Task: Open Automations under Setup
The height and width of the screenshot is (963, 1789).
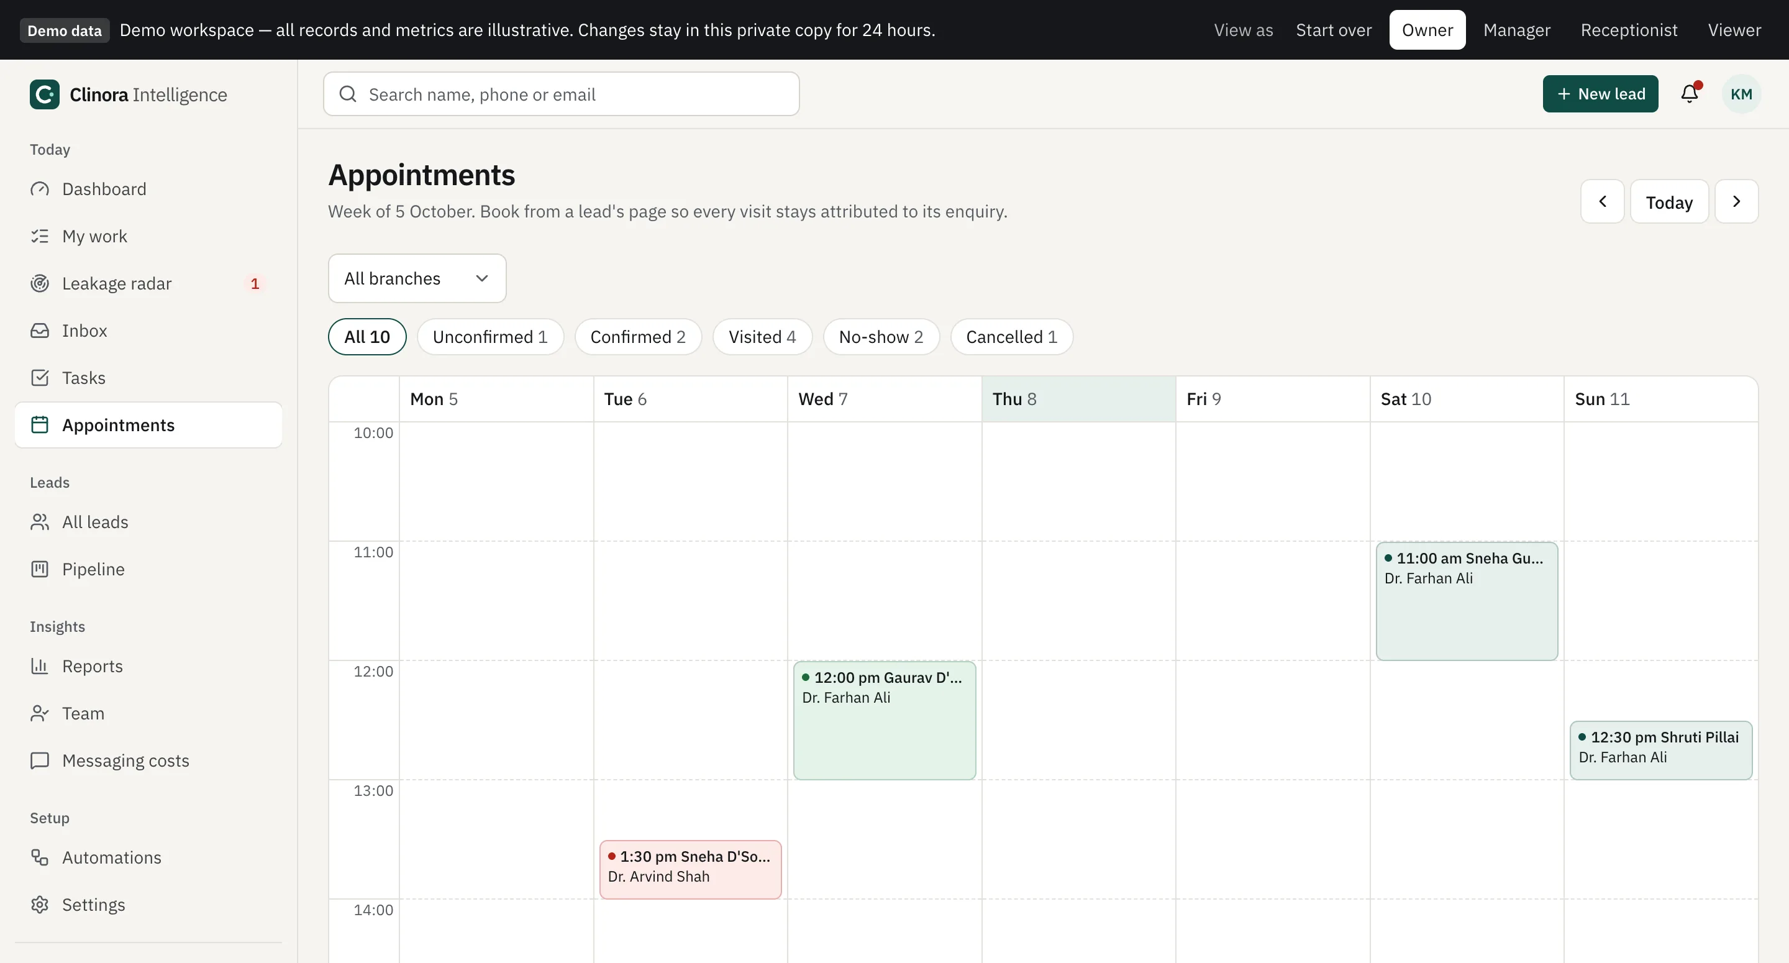Action: pyautogui.click(x=148, y=857)
